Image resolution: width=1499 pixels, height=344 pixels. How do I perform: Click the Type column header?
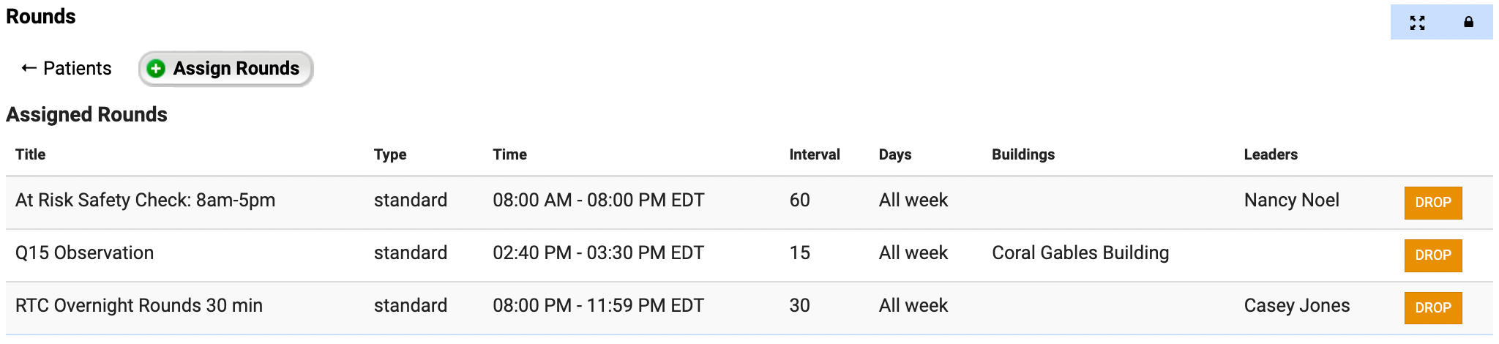(x=390, y=154)
